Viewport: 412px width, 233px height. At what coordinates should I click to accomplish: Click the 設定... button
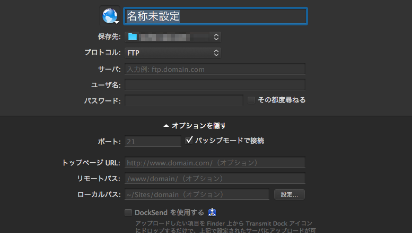tap(290, 194)
